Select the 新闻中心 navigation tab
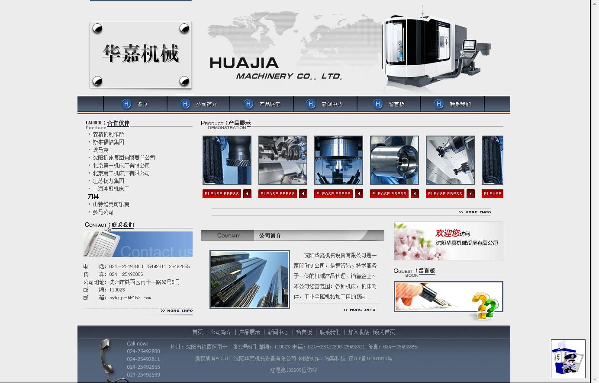This screenshot has width=599, height=383. tap(332, 104)
